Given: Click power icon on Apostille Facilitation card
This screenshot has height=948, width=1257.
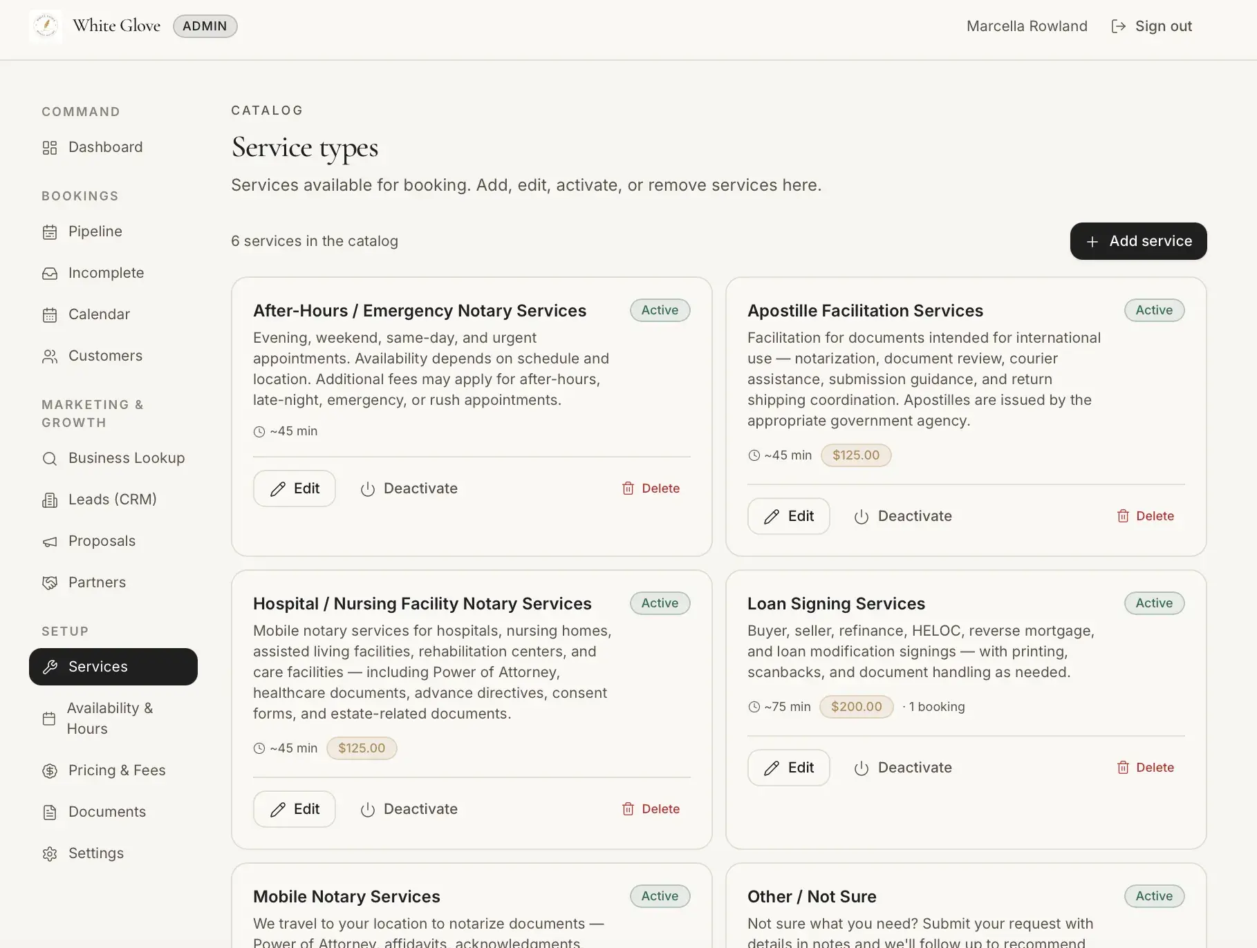Looking at the screenshot, I should click(x=862, y=517).
